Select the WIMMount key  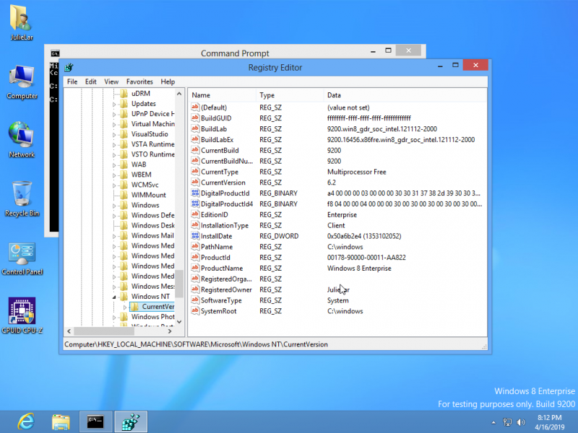(149, 195)
